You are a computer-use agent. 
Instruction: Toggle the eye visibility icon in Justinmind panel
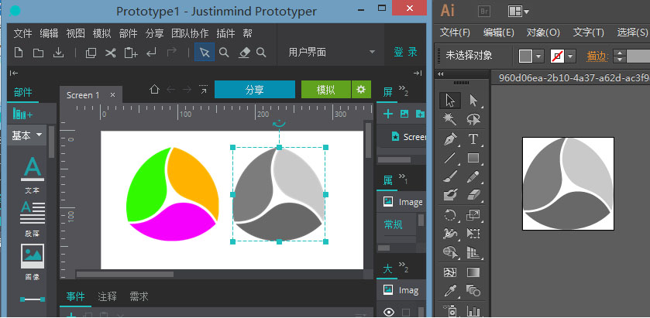click(x=388, y=312)
